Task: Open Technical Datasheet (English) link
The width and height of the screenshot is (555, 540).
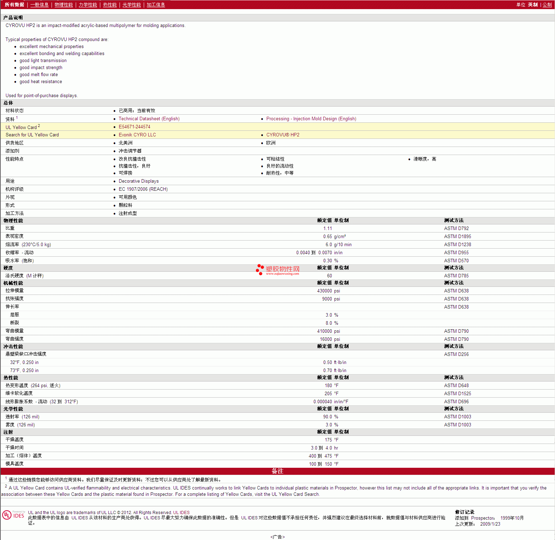Action: [149, 119]
